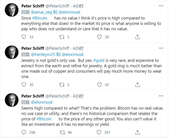Share the third tweet about Bitcoin value
The image size is (169, 138).
tap(137, 132)
